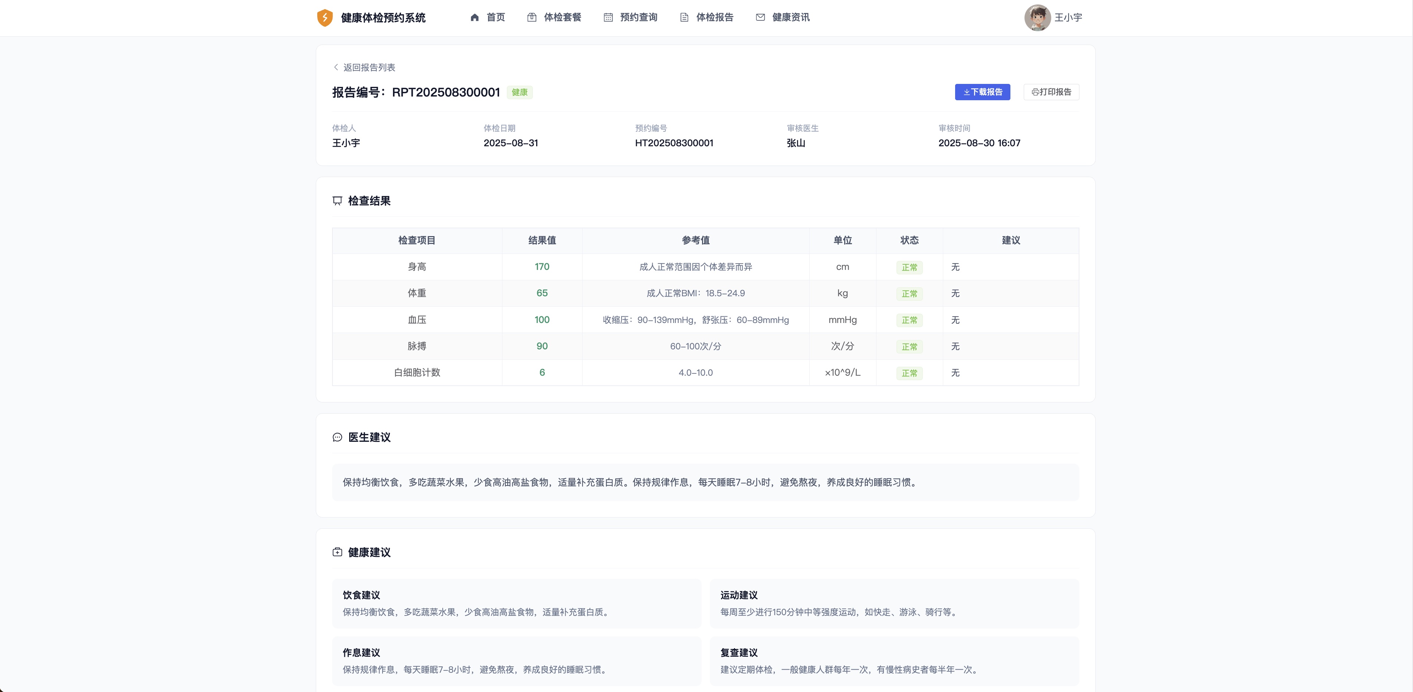Image resolution: width=1413 pixels, height=692 pixels.
Task: Print the report using 打印报告
Action: (1051, 92)
